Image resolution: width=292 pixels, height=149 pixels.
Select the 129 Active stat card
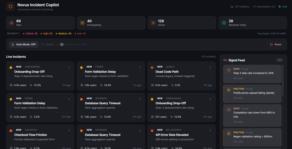click(182, 23)
